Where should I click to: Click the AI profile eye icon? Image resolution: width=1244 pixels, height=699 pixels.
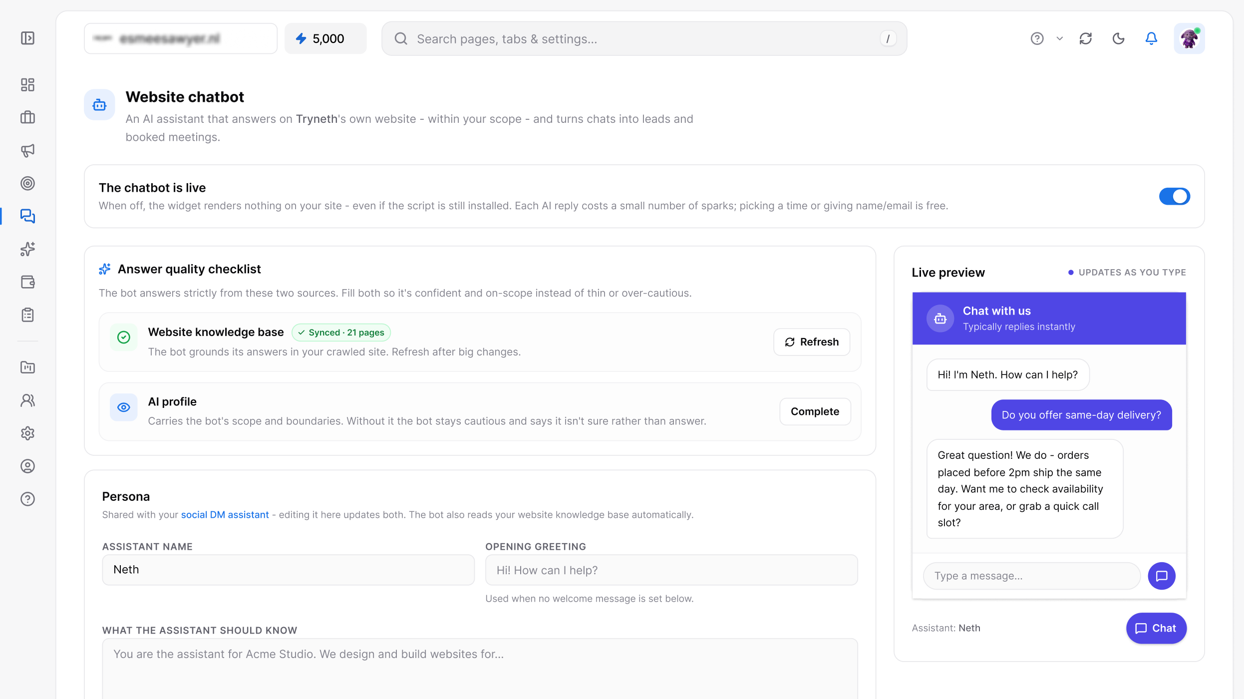(123, 407)
